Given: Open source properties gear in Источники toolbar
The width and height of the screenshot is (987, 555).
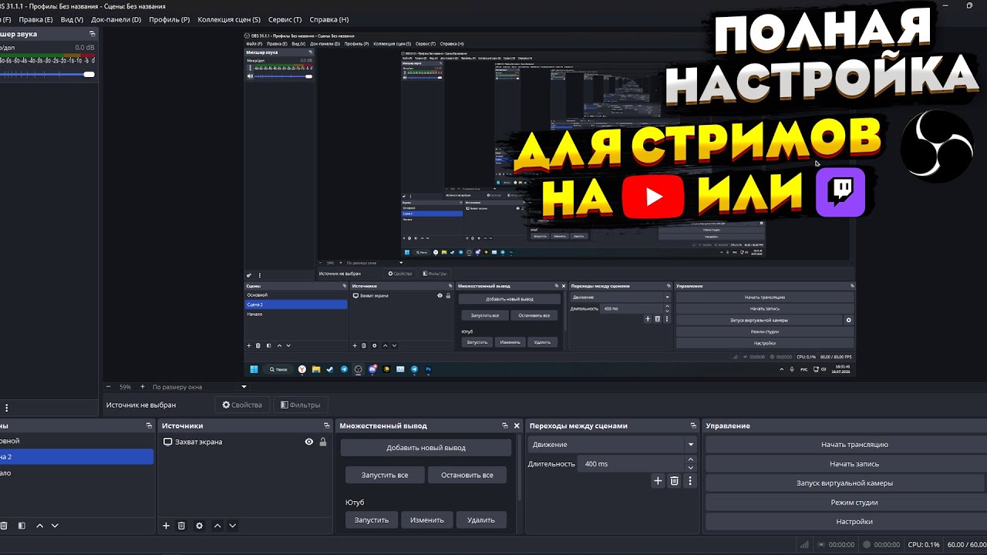Looking at the screenshot, I should tap(200, 526).
